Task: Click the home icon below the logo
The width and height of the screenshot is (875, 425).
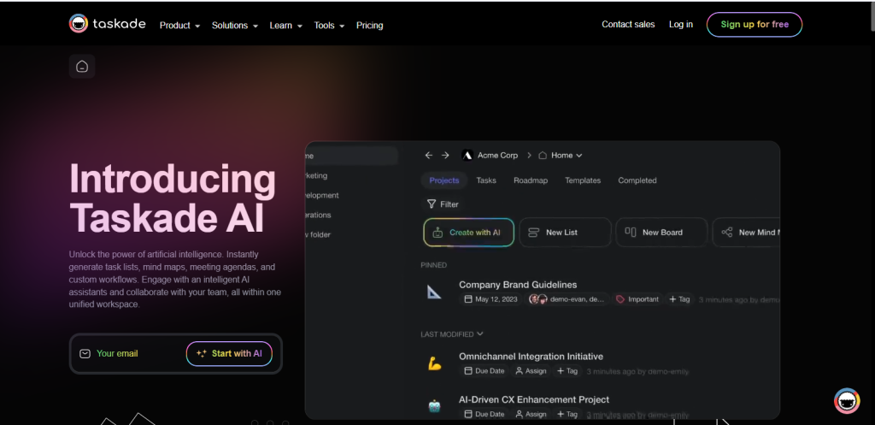Action: [82, 67]
